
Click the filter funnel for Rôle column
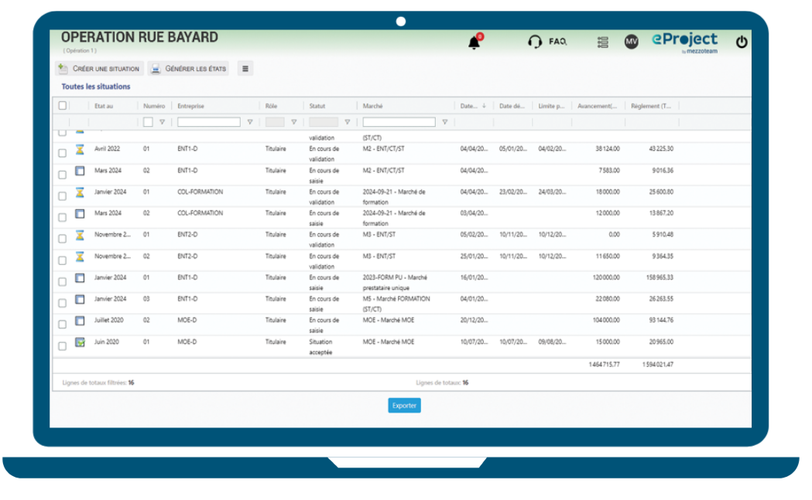tap(293, 122)
